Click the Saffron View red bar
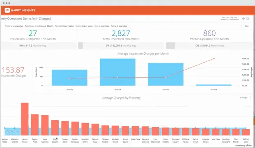The height and width of the screenshot is (148, 255). [246, 132]
